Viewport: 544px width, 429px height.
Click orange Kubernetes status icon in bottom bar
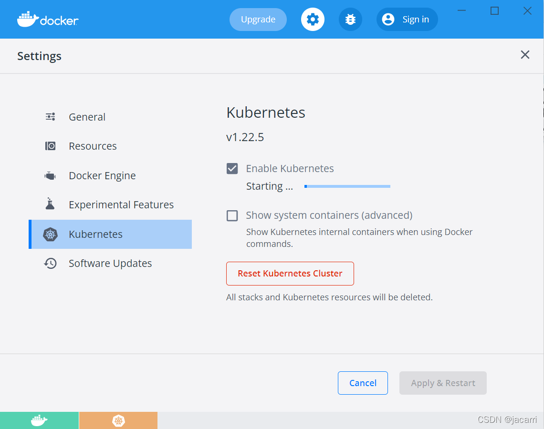118,420
